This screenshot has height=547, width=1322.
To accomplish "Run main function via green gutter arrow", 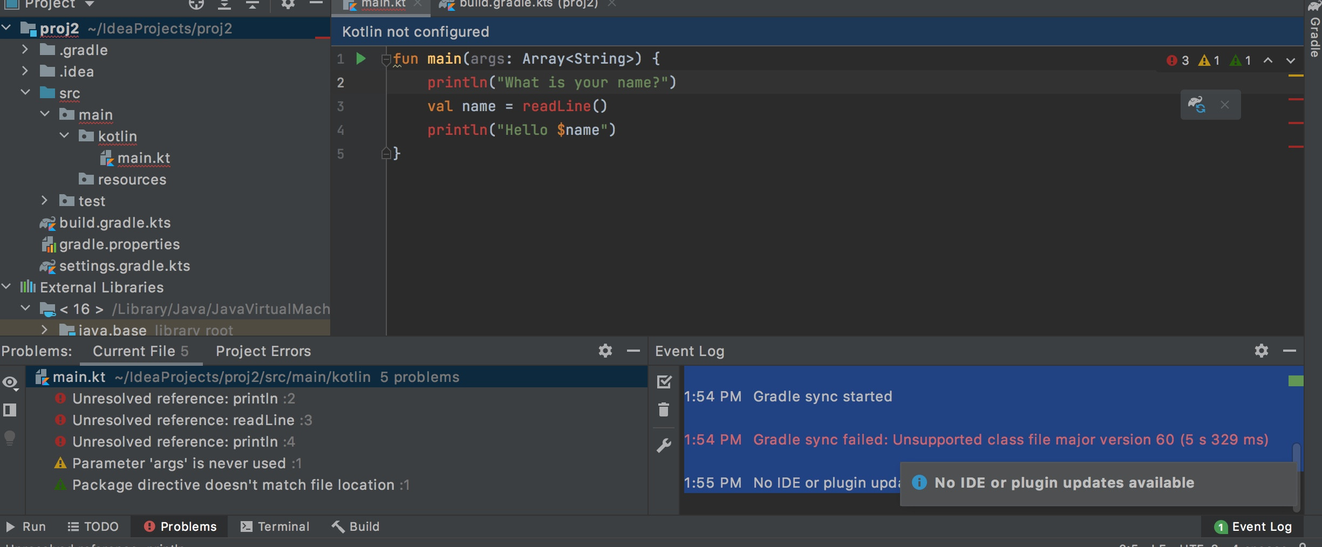I will click(x=361, y=58).
